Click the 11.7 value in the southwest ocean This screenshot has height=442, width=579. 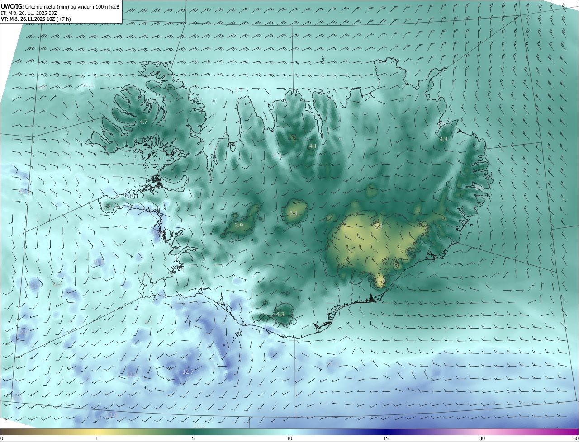[34, 287]
